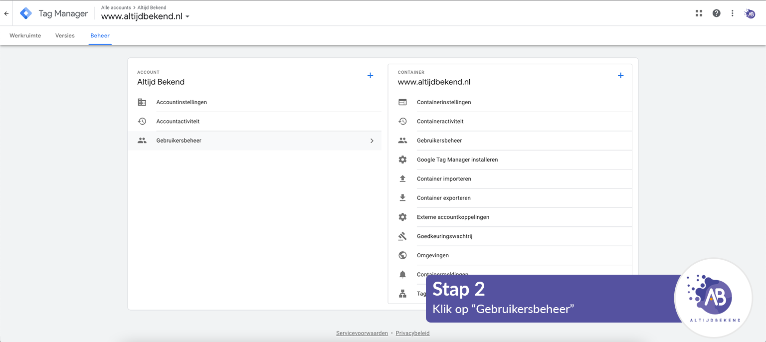766x342 pixels.
Task: Click Alle accounts breadcrumb link
Action: click(x=116, y=7)
